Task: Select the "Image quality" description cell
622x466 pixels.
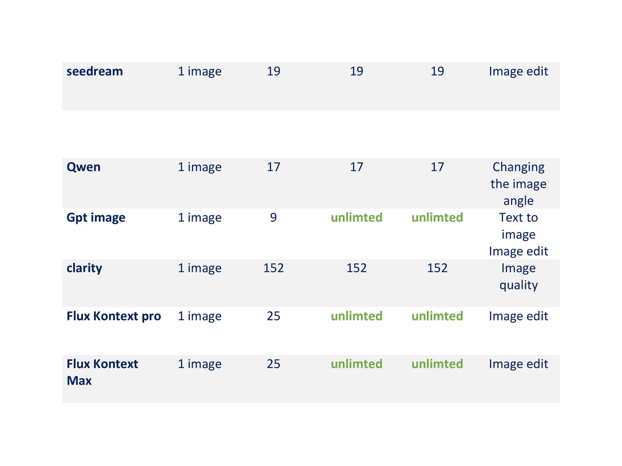Action: click(518, 277)
